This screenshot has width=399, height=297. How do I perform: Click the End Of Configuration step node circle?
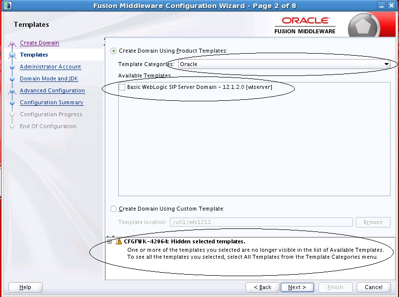click(x=12, y=126)
